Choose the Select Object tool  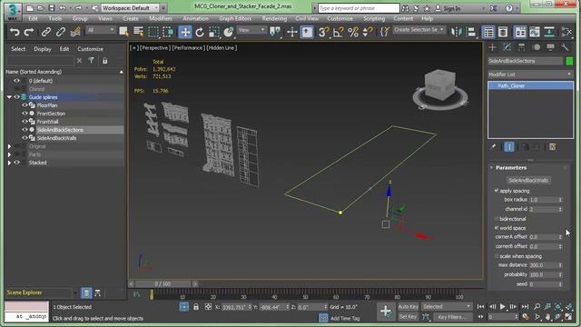(123, 33)
